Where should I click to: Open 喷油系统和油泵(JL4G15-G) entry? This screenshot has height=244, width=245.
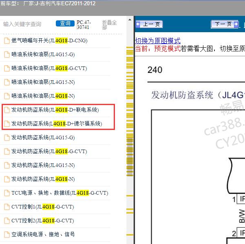click(x=43, y=55)
